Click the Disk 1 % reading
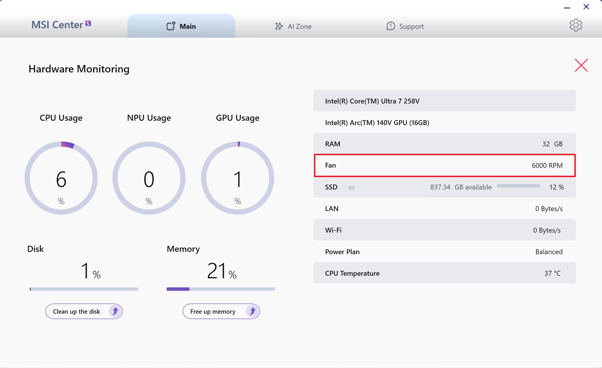The image size is (602, 368). (x=91, y=271)
